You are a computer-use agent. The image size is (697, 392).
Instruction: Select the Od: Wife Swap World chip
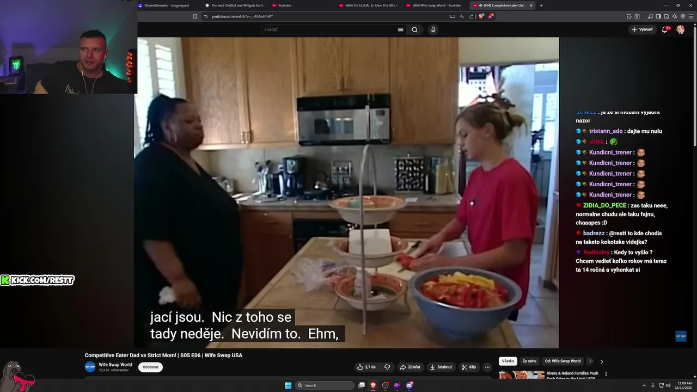click(563, 361)
